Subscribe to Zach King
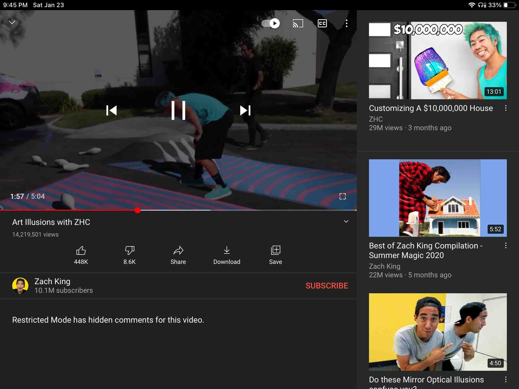The image size is (519, 389). coord(327,286)
